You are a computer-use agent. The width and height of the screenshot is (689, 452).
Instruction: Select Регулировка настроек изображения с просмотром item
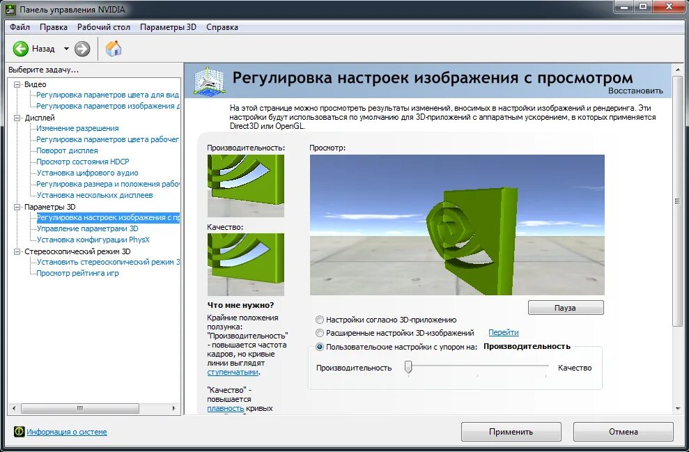[x=108, y=217]
